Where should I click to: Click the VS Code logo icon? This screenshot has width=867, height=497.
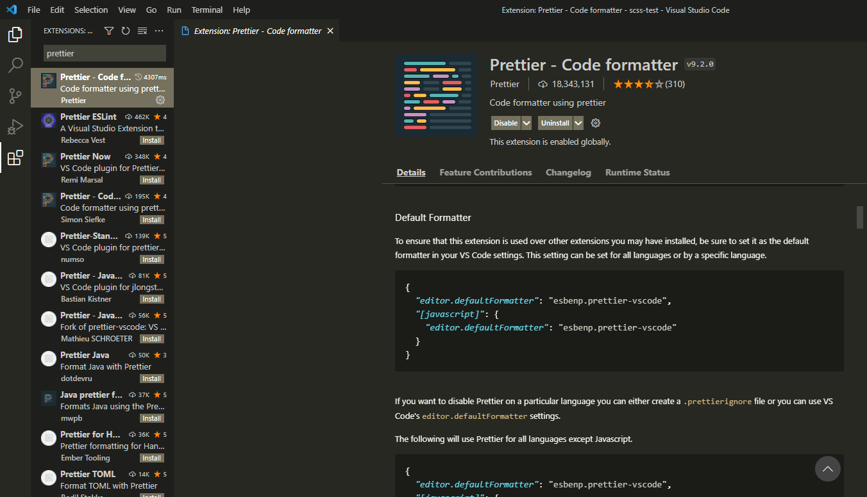pos(11,10)
